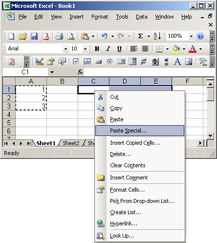Click the AutoSum sigma icon
This screenshot has width=217, height=243.
pos(140,36)
